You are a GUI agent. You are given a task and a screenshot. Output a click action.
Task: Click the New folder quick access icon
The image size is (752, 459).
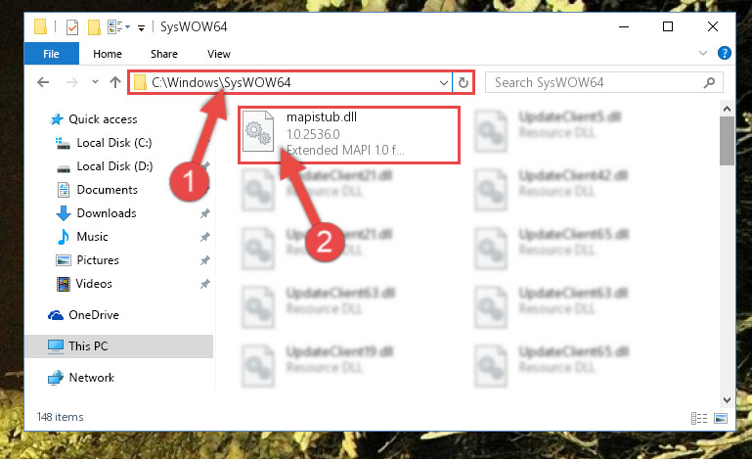click(94, 26)
